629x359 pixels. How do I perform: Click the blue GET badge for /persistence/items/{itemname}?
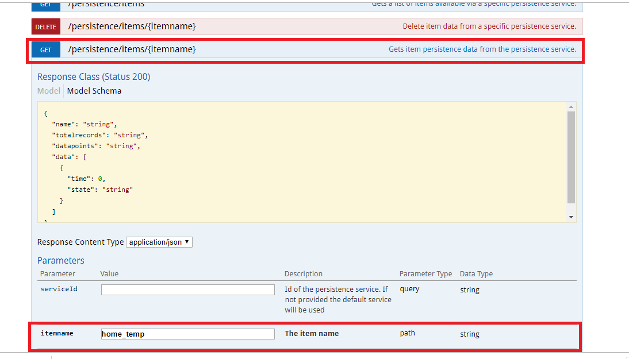(x=46, y=50)
